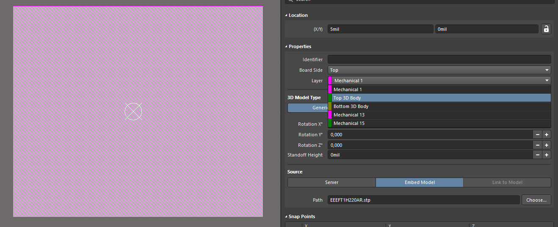Select Generic 3D model type
This screenshot has width=558, height=227.
click(x=308, y=108)
